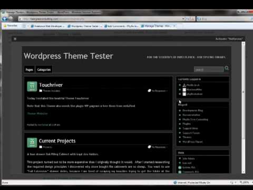Click Current Projects No Responses link
The width and height of the screenshot is (253, 190).
coord(158,147)
